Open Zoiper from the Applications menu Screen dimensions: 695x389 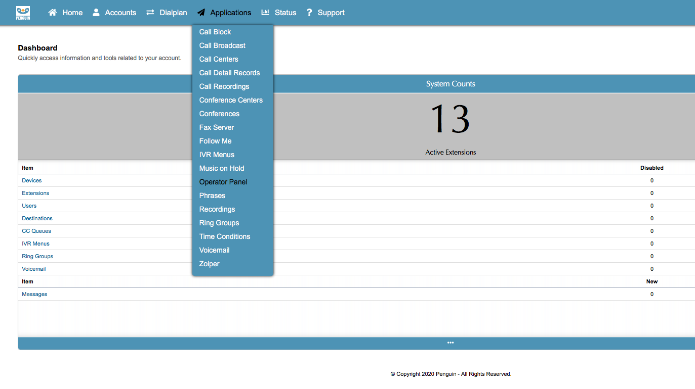[x=209, y=264]
